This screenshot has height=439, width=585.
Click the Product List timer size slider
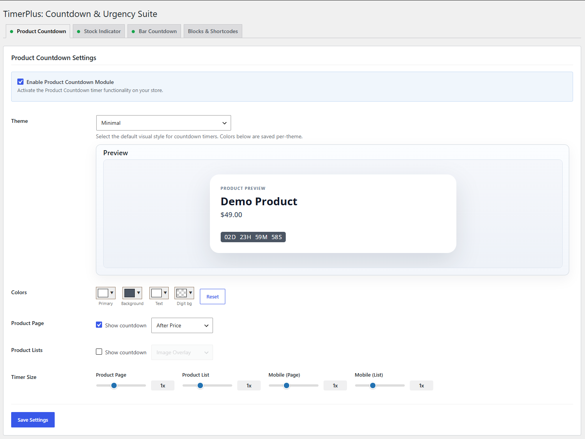[x=207, y=385]
